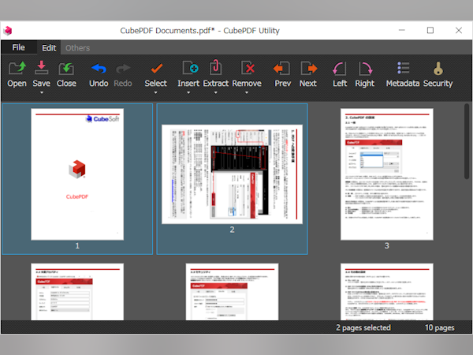The width and height of the screenshot is (473, 355).
Task: Switch to the Edit tab
Action: (49, 47)
